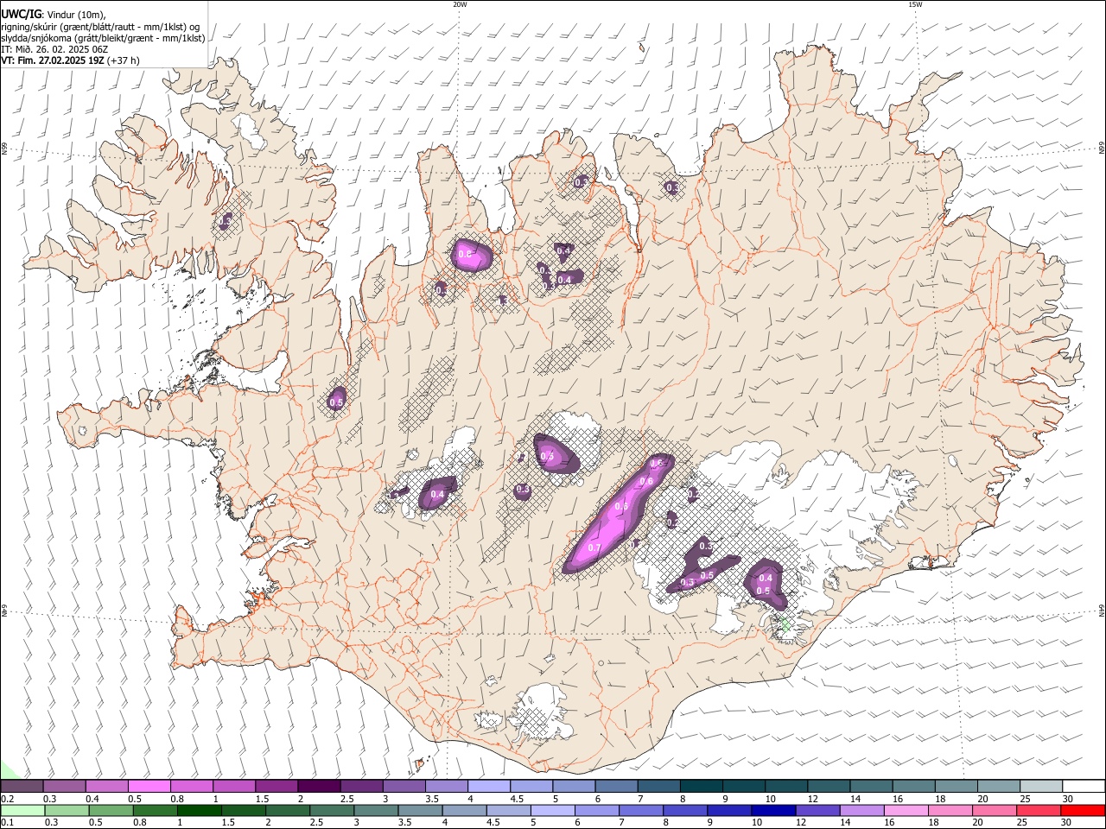Click the '4.5' label in the lower legend row

[493, 823]
